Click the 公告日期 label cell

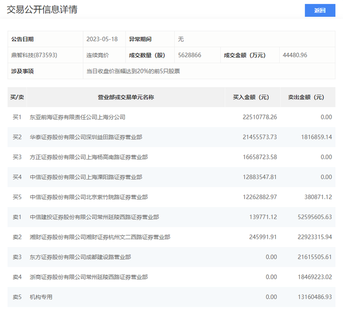pos(45,39)
